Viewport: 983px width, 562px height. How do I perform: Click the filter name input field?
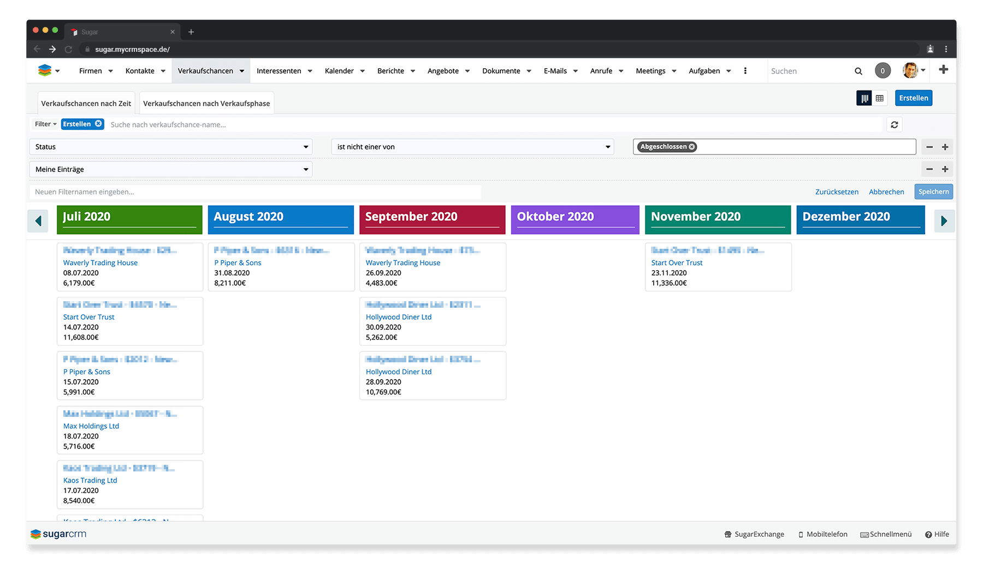[x=254, y=192]
